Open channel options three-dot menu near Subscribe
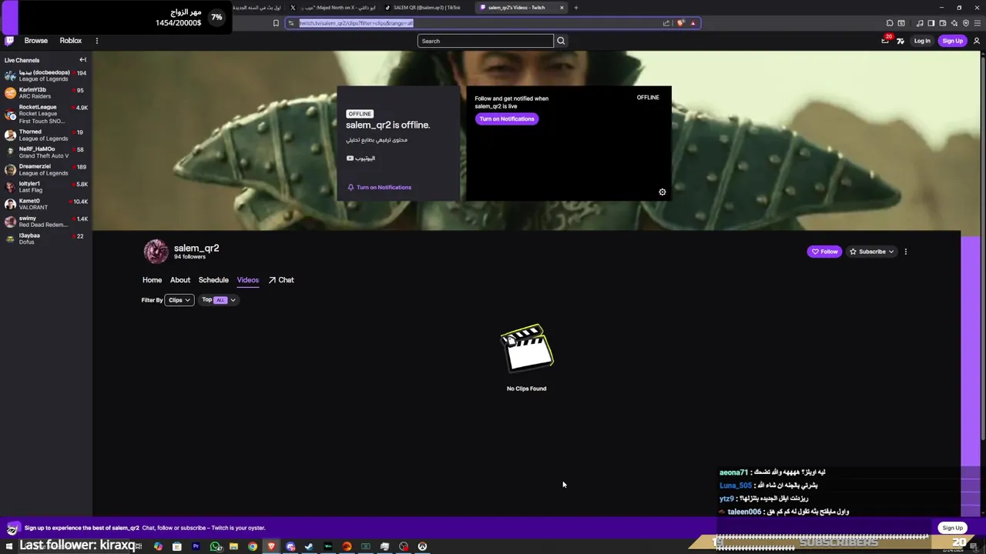Viewport: 986px width, 554px height. pyautogui.click(x=906, y=252)
